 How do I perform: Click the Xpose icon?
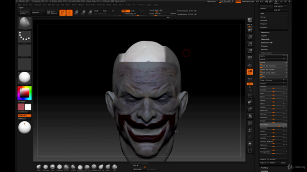tap(250, 150)
